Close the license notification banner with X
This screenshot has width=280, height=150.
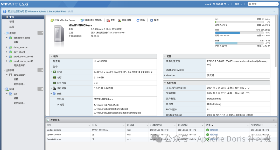click(x=274, y=11)
